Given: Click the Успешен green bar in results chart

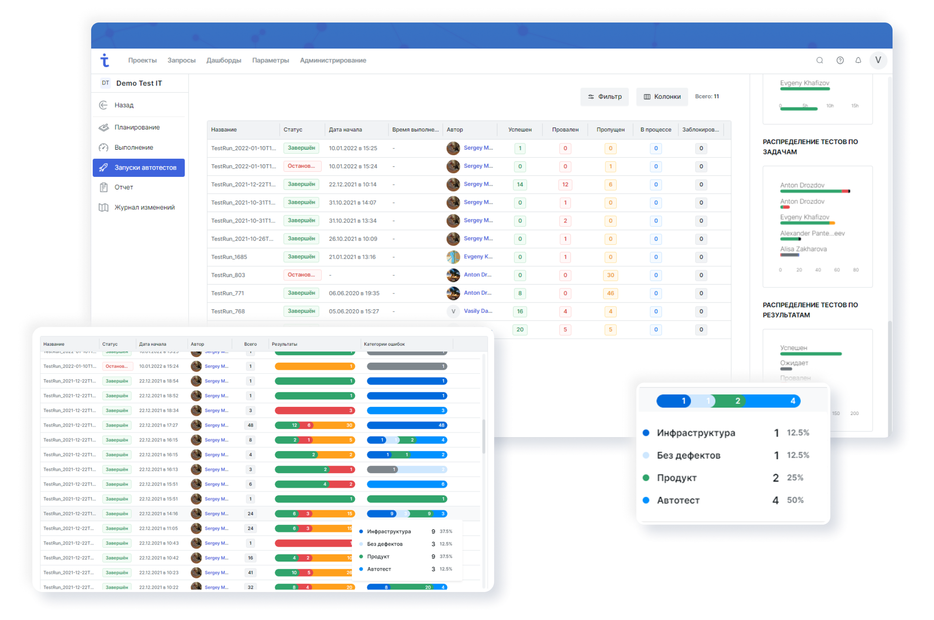Looking at the screenshot, I should (x=810, y=354).
